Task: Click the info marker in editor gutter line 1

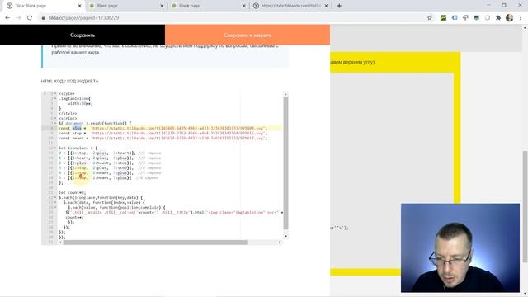Action: pos(45,93)
